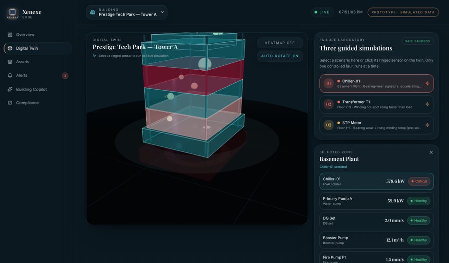Click the Compliance shield icon
Screen dimensions: 449x263
[10, 103]
